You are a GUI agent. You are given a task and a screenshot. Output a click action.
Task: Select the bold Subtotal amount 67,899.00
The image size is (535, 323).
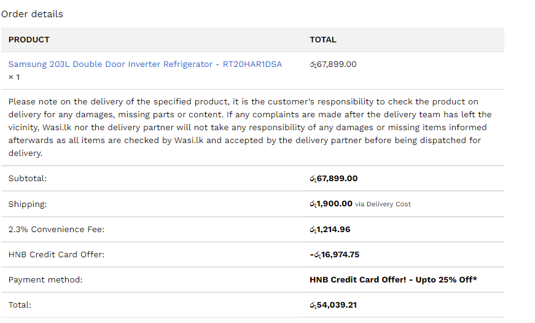[x=334, y=178]
